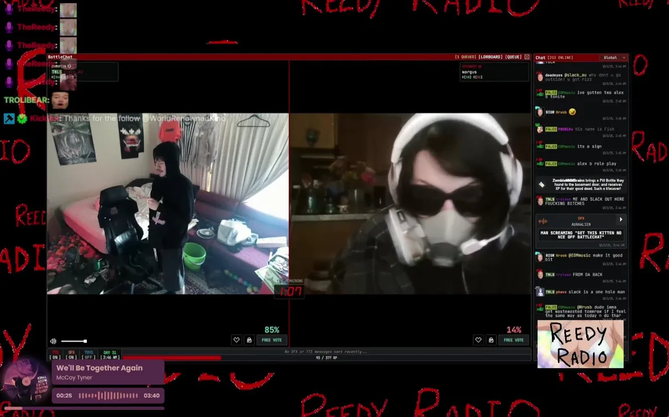Click the phoxv username in chat
Image resolution: width=669 pixels, height=417 pixels.
point(561,292)
